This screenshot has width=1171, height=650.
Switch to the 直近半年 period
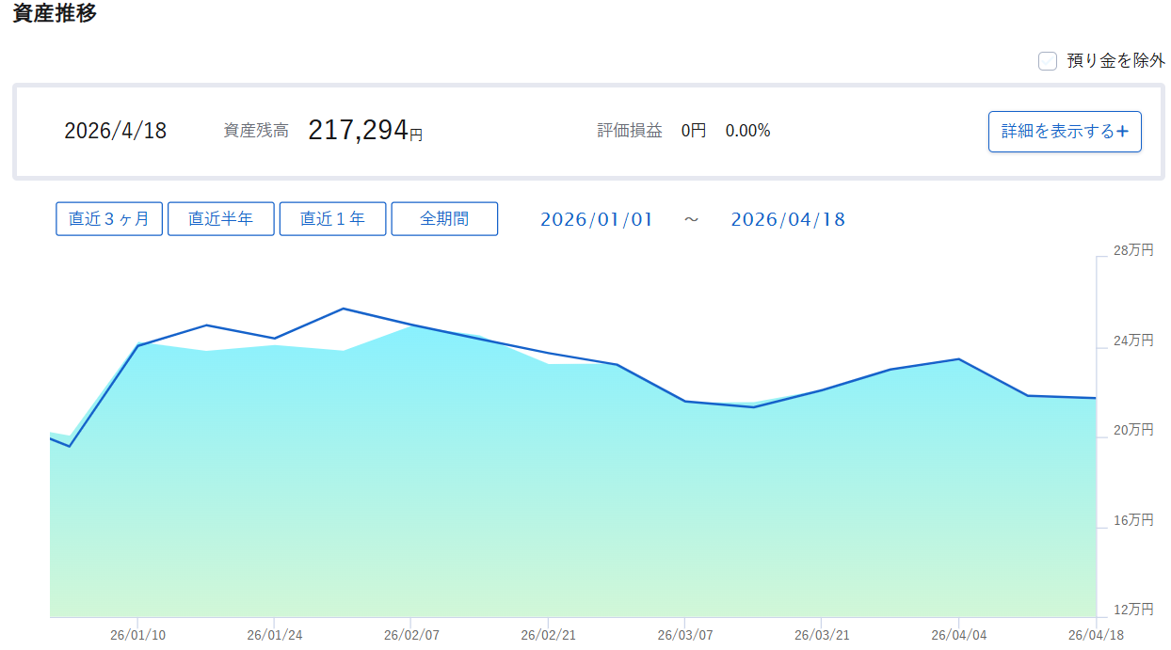221,219
